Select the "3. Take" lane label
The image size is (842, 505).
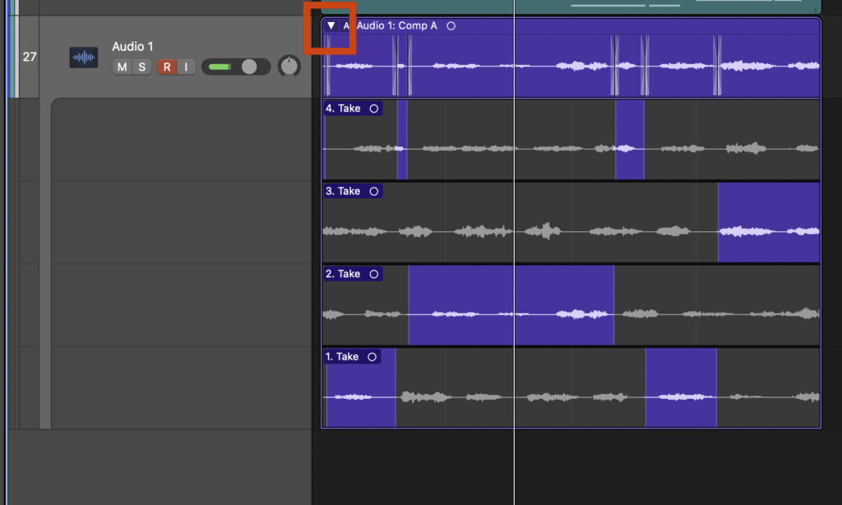click(343, 192)
